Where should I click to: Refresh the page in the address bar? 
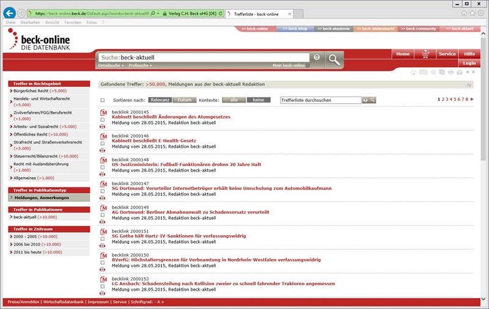pyautogui.click(x=221, y=13)
